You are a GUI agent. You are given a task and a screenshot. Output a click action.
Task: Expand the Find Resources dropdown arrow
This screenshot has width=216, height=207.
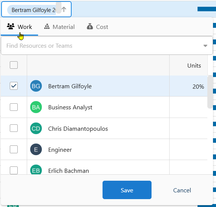coord(205,46)
